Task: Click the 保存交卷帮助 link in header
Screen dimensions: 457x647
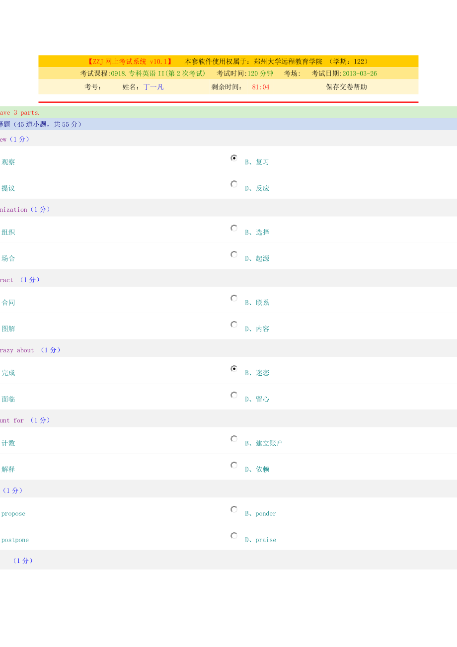Action: pyautogui.click(x=346, y=87)
